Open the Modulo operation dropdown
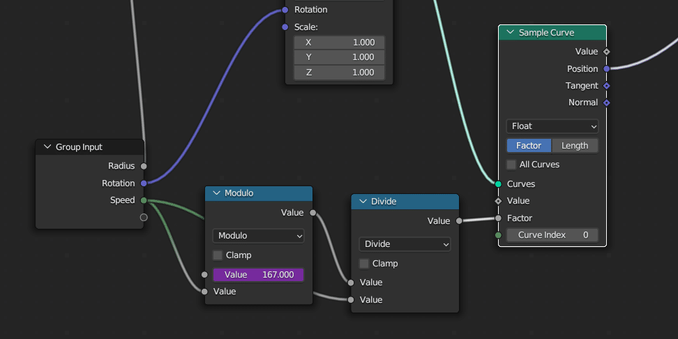This screenshot has height=339, width=678. 258,236
